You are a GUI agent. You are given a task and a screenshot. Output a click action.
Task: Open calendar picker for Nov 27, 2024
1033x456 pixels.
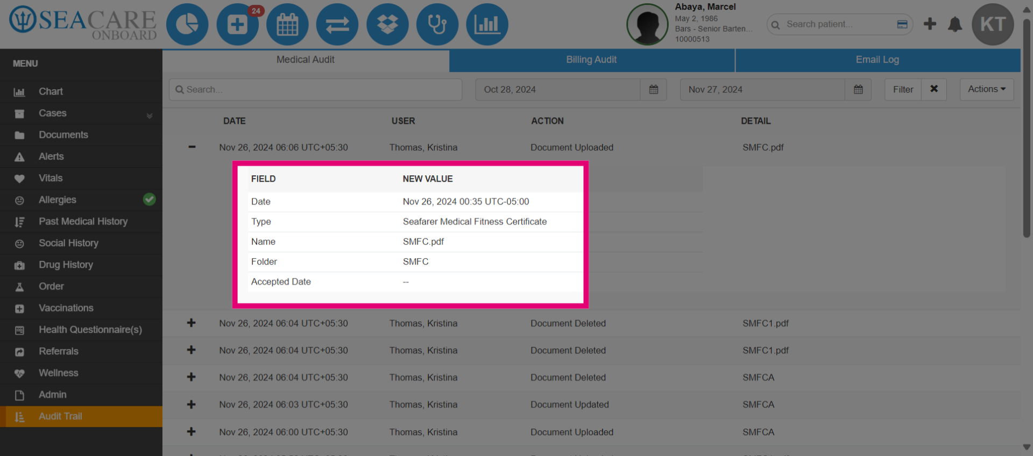[x=858, y=90]
